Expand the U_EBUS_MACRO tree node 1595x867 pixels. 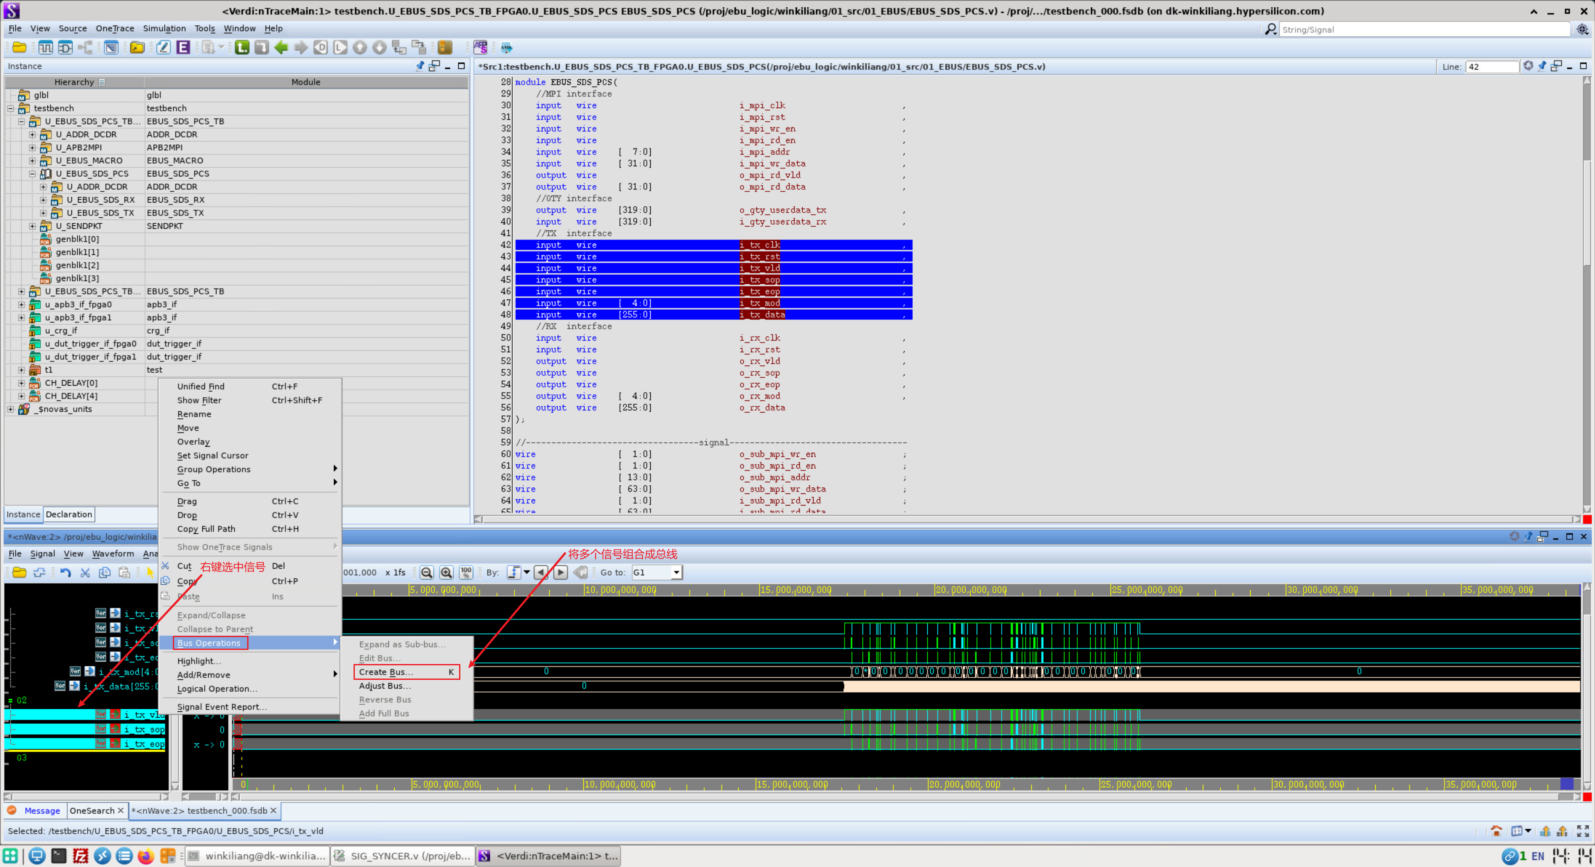click(32, 161)
